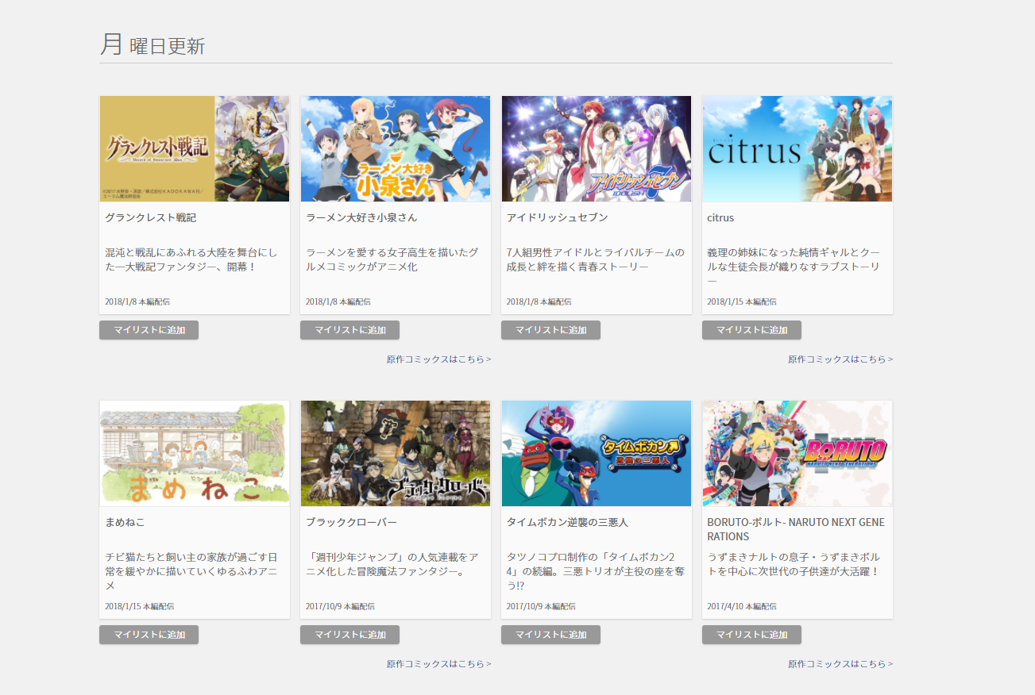Open the タイムボカン逆襲の三悪人 thumbnail

click(x=597, y=454)
